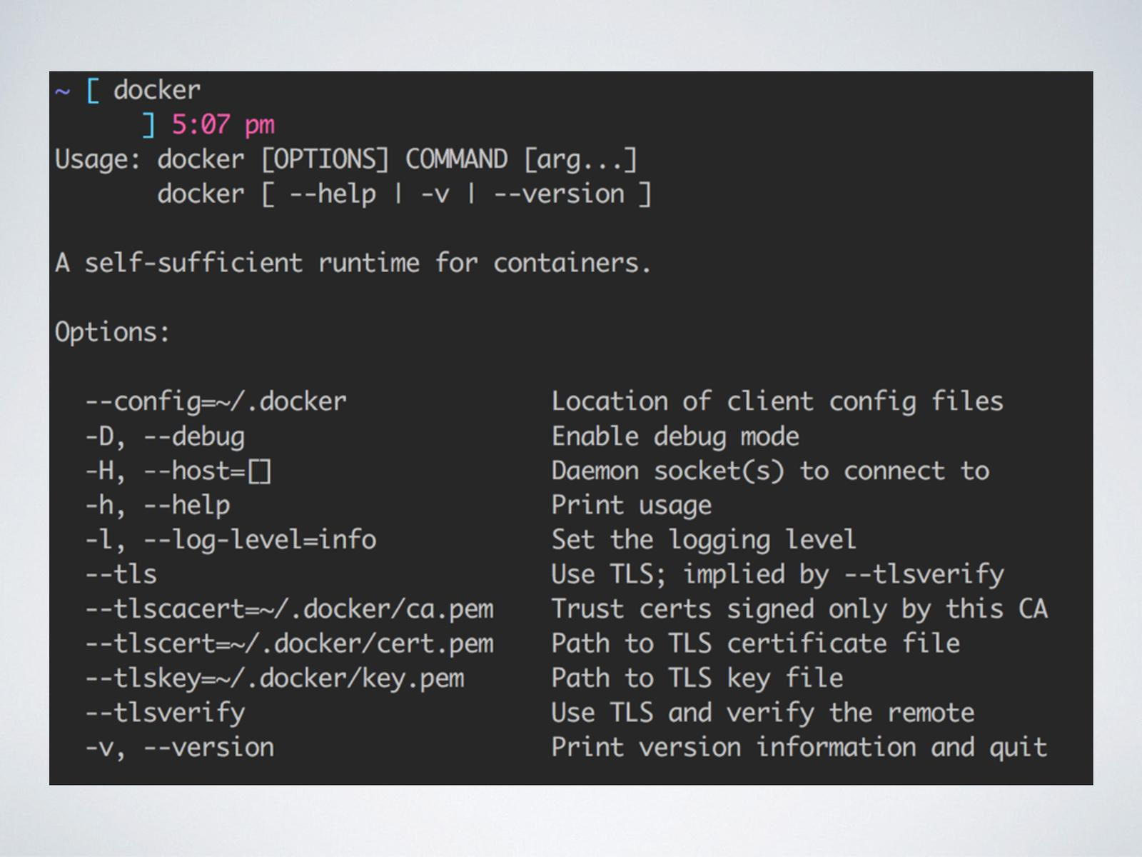Screen dimensions: 1142x857
Task: Click the '-H, --host=[]' option
Action: coord(178,471)
